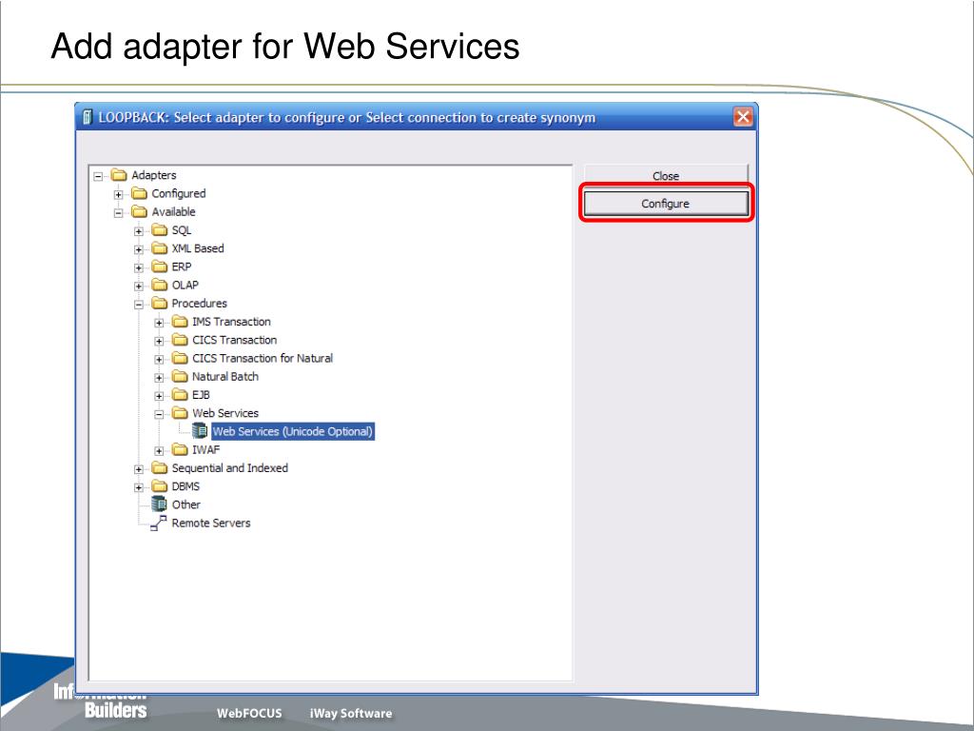Expand the IMS Transaction node
Screen dimensions: 974x731
159,323
